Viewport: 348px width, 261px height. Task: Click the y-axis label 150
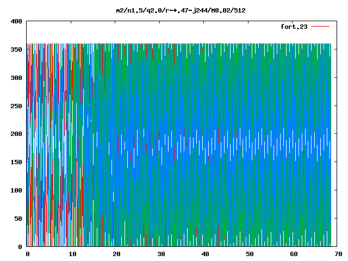tap(16, 162)
